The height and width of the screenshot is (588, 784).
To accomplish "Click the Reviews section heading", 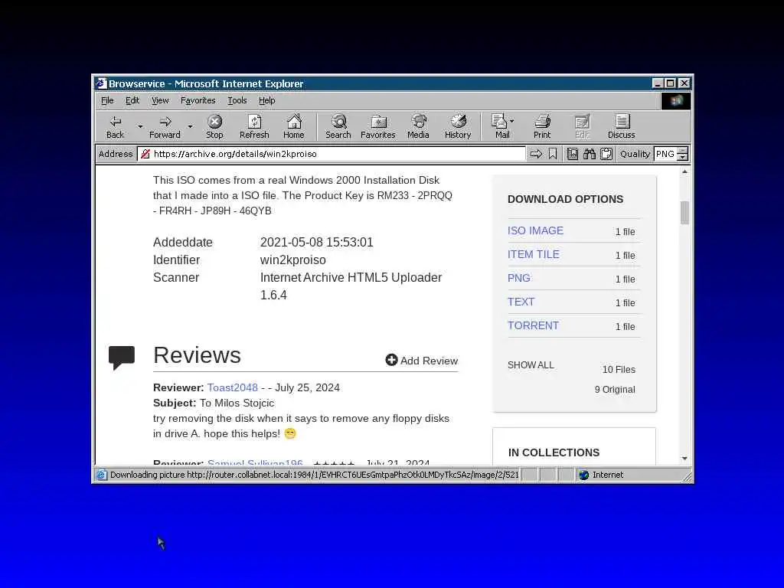I will point(197,355).
